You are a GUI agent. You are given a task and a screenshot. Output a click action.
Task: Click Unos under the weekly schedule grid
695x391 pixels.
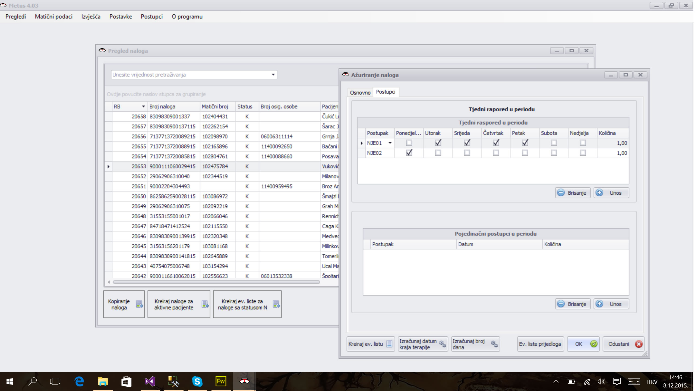coord(611,193)
